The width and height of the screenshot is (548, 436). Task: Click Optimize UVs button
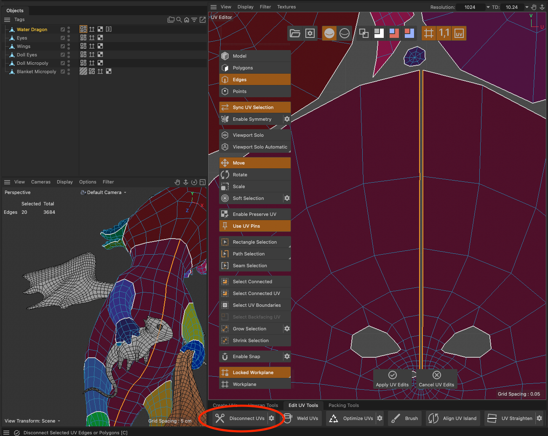(x=352, y=418)
